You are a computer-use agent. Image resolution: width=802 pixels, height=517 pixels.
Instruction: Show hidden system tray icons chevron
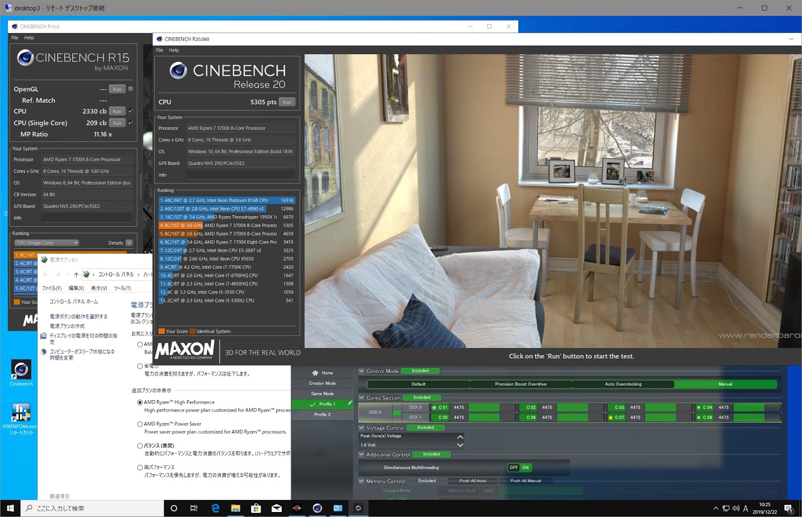click(716, 508)
